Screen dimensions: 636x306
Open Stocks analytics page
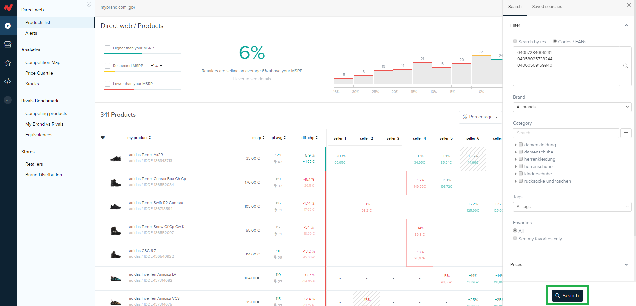click(32, 84)
